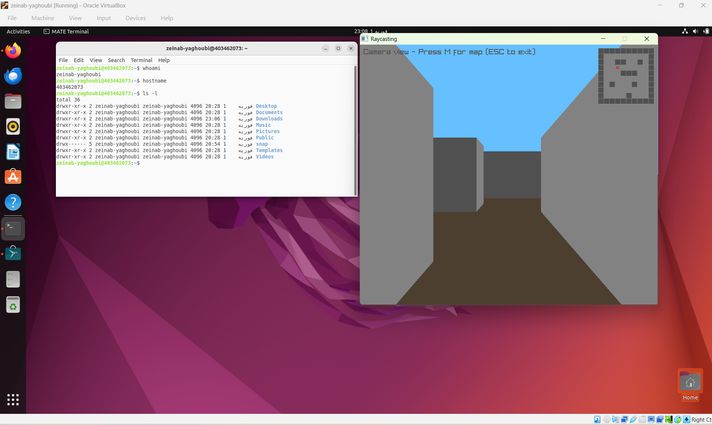Open the Help application
This screenshot has width=712, height=425.
[13, 202]
